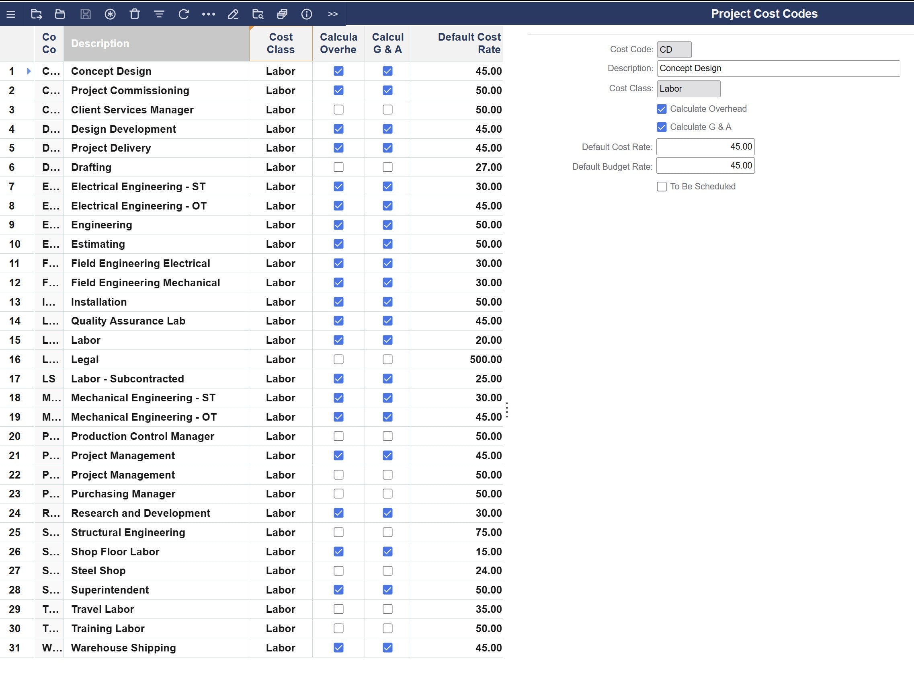
Task: Click the folder search icon
Action: (258, 14)
